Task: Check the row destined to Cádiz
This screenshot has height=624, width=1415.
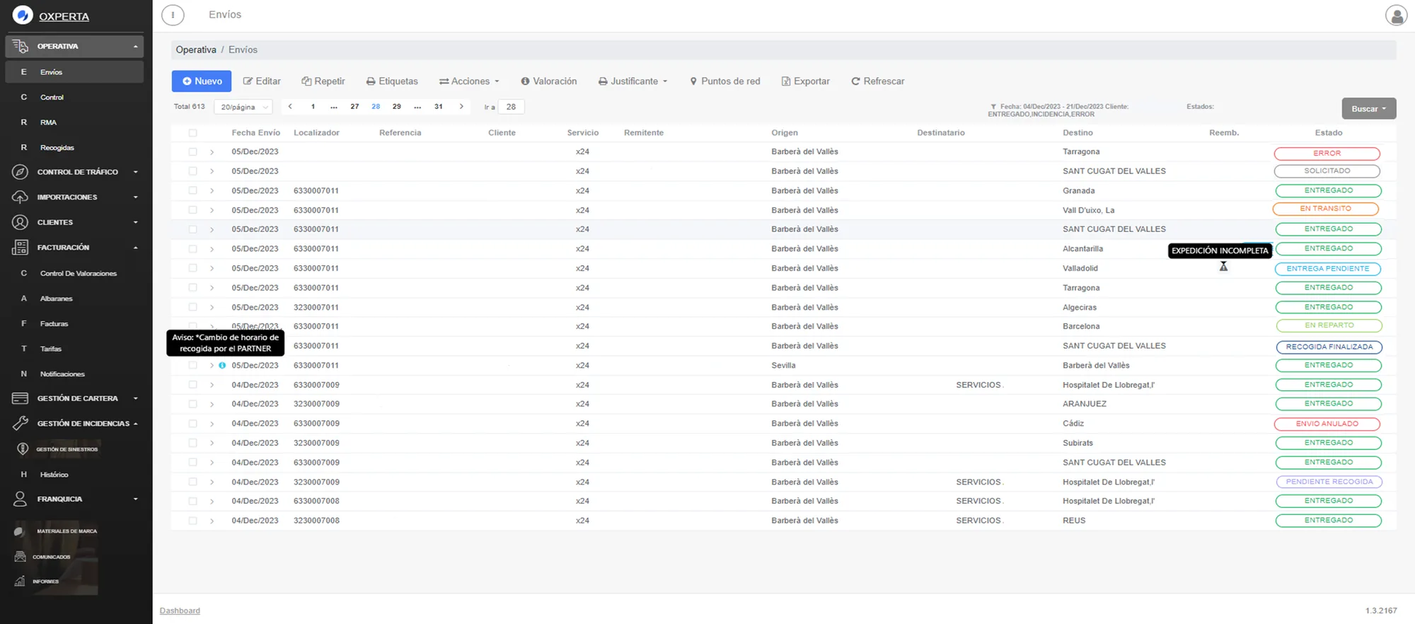Action: (192, 424)
